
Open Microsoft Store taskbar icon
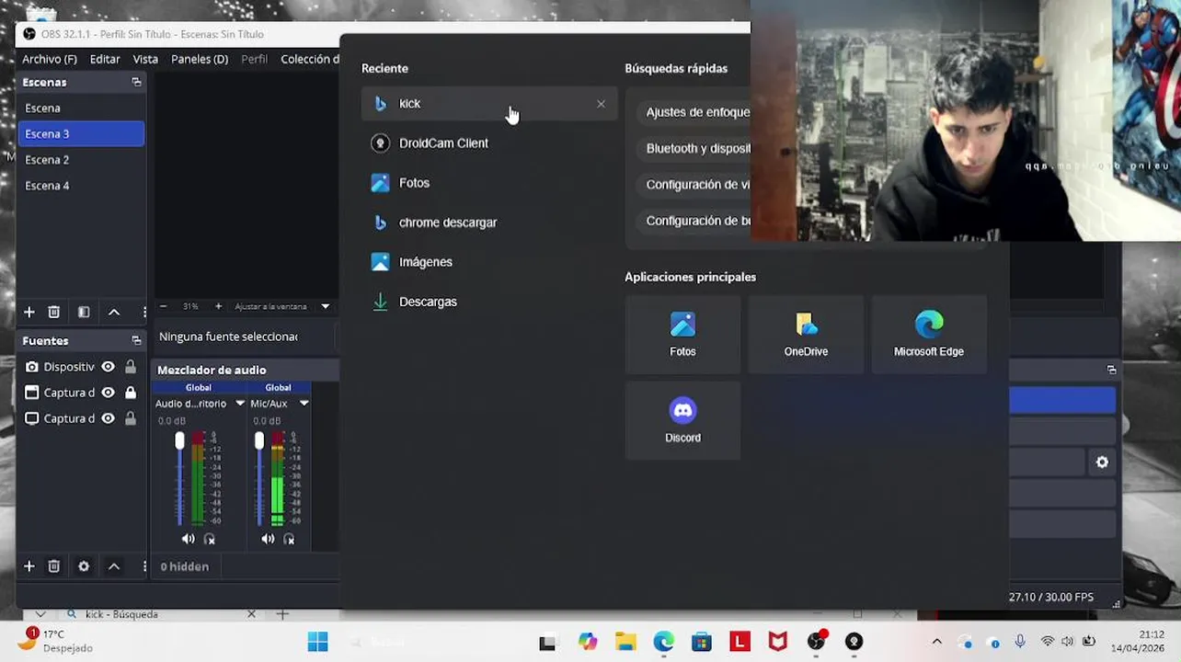coord(702,642)
